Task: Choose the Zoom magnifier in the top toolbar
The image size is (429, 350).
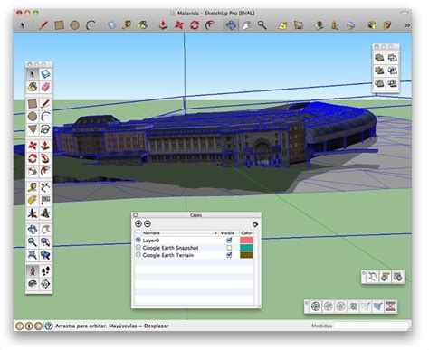Action: pos(262,25)
